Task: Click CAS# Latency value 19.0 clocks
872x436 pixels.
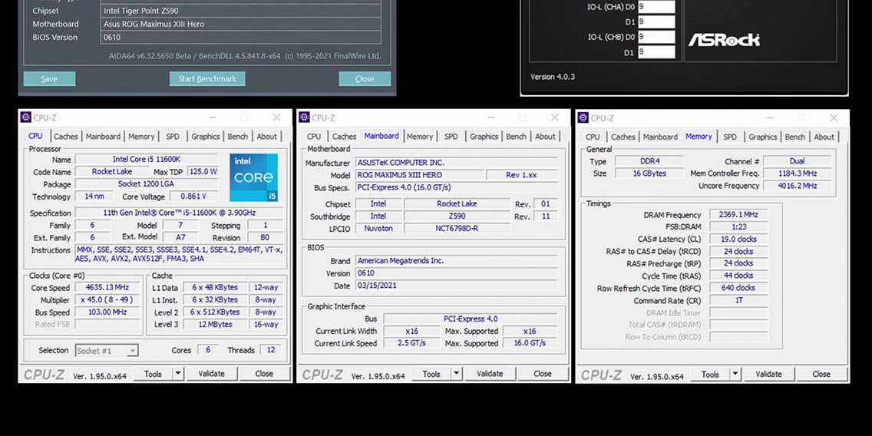Action: tap(738, 239)
